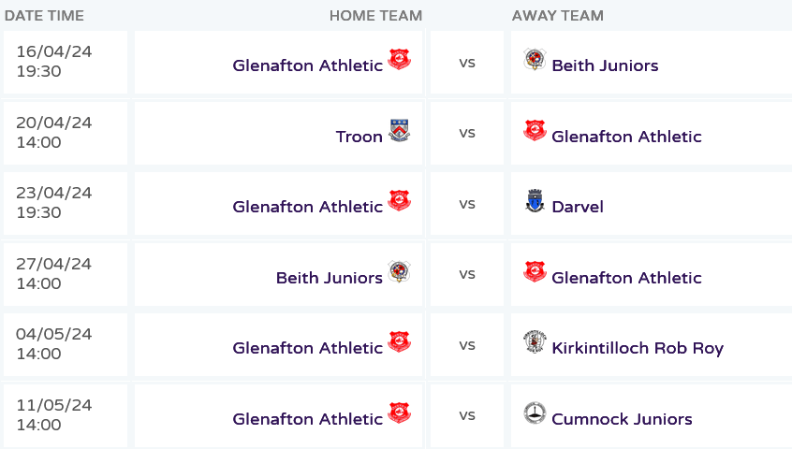This screenshot has width=792, height=449.
Task: Click the Beith Juniors crest in 16/04/24 fixture
Action: click(535, 60)
